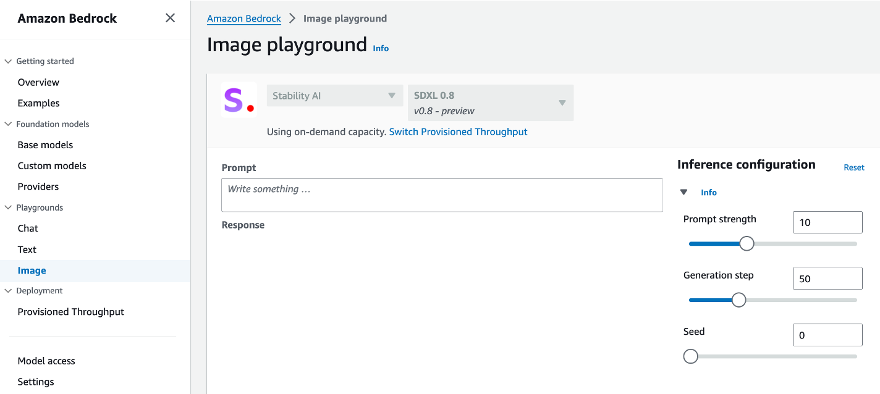Click the Prompt strength value field
Screen dimensions: 880x394
[x=827, y=222]
